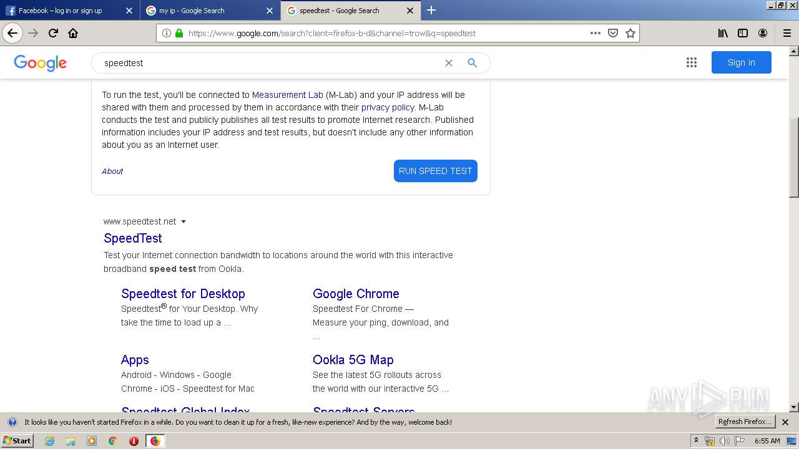
Task: Open the Windows Start menu
Action: click(x=17, y=441)
